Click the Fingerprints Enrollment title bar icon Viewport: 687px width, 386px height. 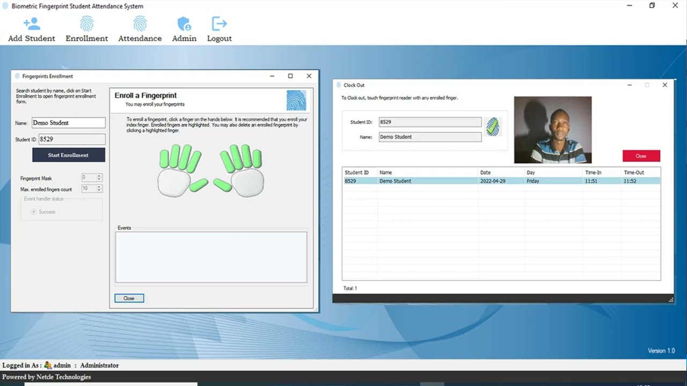17,76
